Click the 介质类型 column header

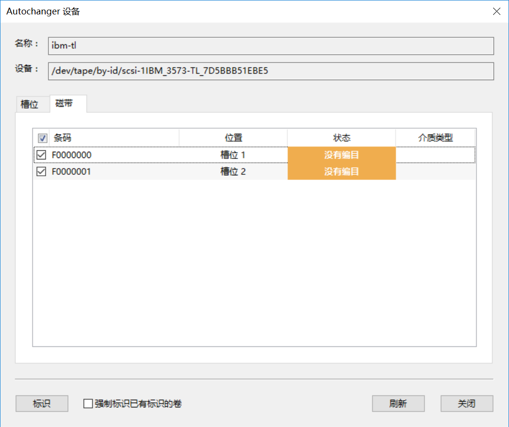435,138
